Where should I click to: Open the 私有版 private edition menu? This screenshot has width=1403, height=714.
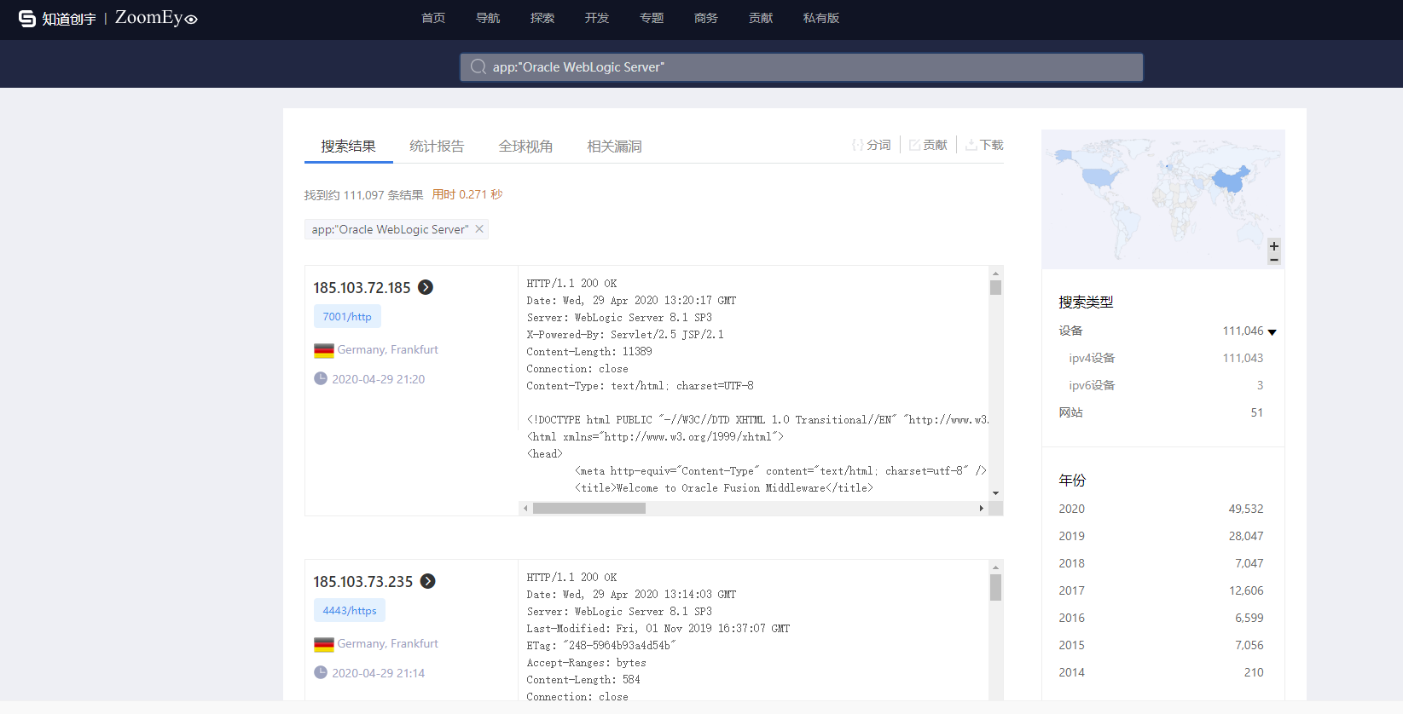pos(821,18)
